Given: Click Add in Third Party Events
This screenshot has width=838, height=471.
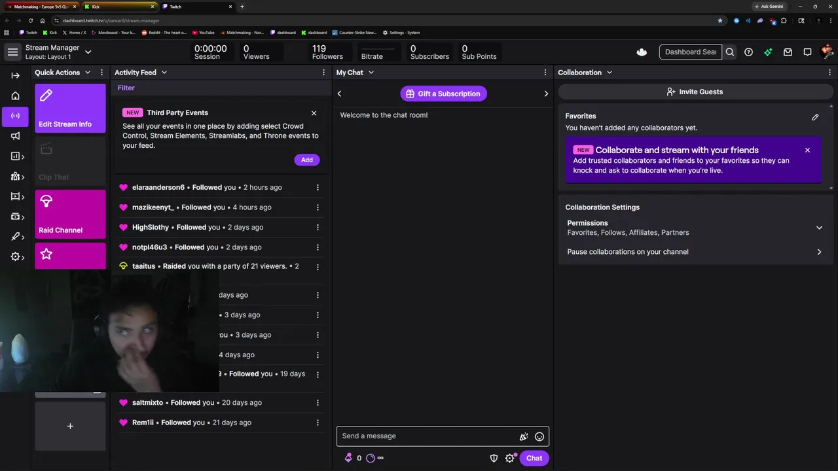Looking at the screenshot, I should [x=307, y=160].
